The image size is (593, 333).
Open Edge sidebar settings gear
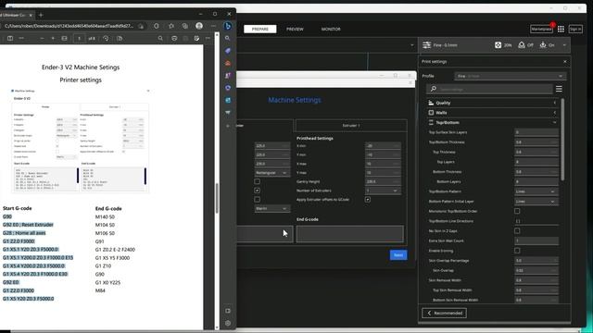click(228, 323)
